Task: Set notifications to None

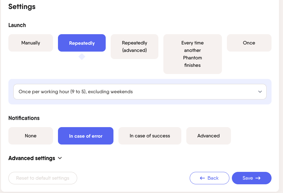Action: (31, 136)
